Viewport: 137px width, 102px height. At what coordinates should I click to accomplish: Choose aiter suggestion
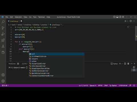(x=57, y=61)
